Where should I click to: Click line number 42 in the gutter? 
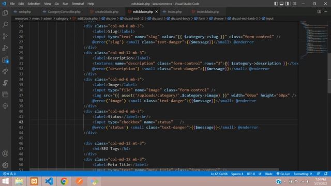[x=21, y=122]
